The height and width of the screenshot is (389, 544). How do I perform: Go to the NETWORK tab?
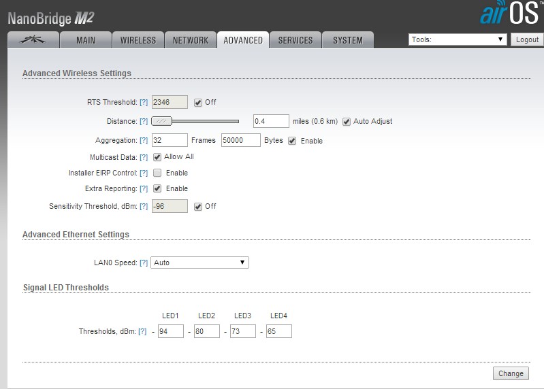[191, 40]
